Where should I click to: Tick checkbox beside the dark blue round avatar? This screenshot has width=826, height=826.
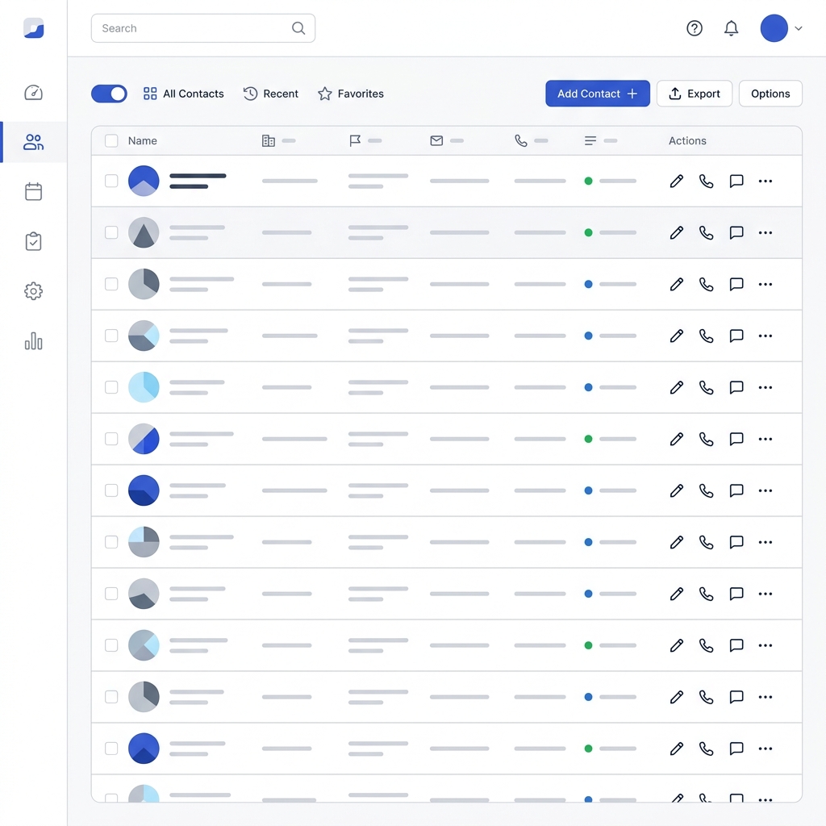click(x=111, y=490)
